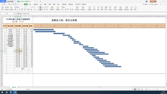Click the Insert Function fx icon
Viewport: 167px width, 94px height.
(21, 14)
